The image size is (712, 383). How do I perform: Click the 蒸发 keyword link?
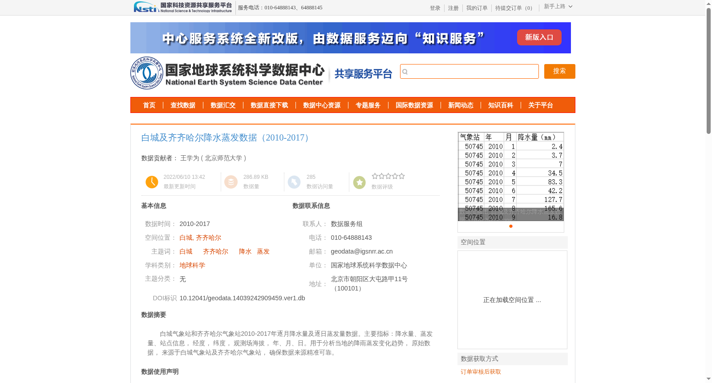point(263,252)
